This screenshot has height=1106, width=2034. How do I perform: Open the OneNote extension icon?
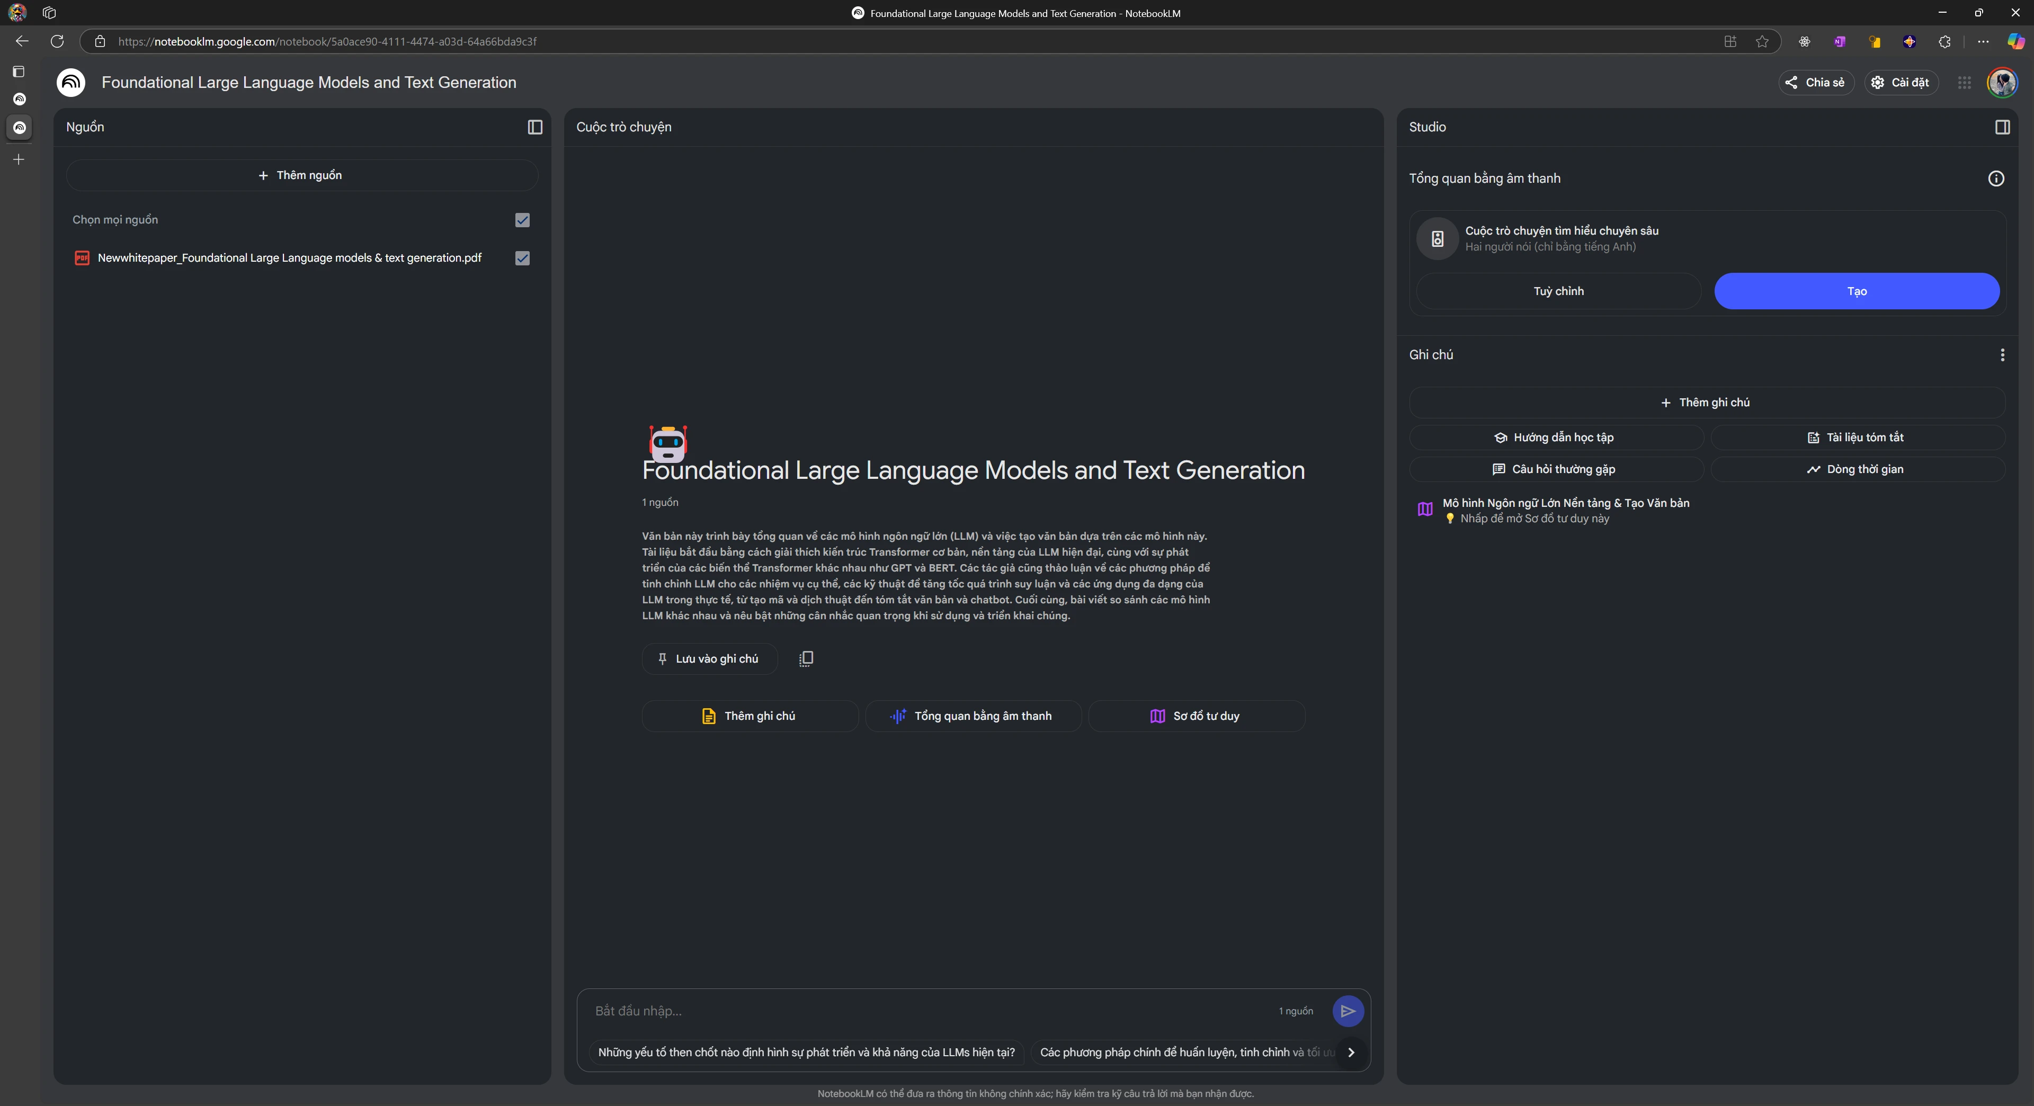tap(1839, 41)
